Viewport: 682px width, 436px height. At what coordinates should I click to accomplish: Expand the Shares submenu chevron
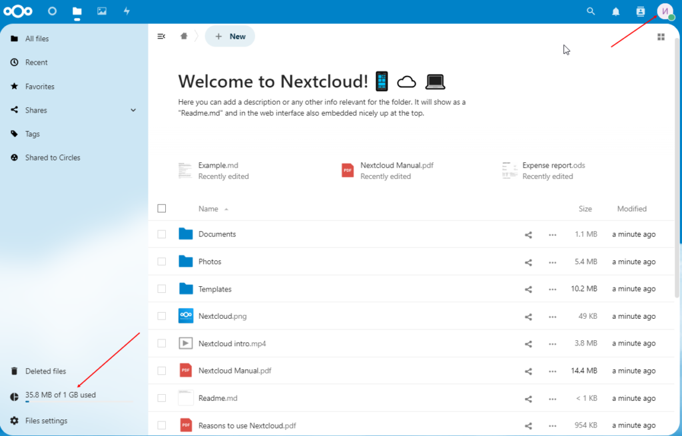tap(133, 110)
